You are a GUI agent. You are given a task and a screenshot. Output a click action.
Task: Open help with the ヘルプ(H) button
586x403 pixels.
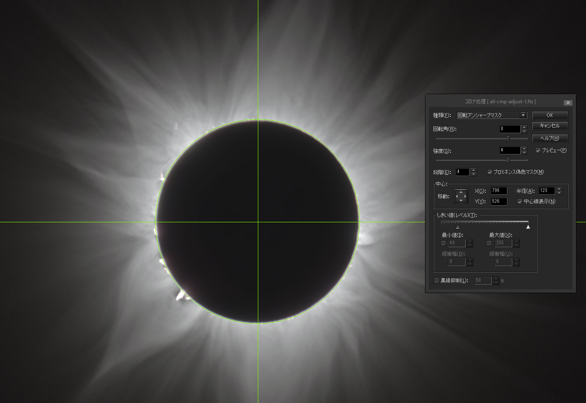(x=550, y=138)
